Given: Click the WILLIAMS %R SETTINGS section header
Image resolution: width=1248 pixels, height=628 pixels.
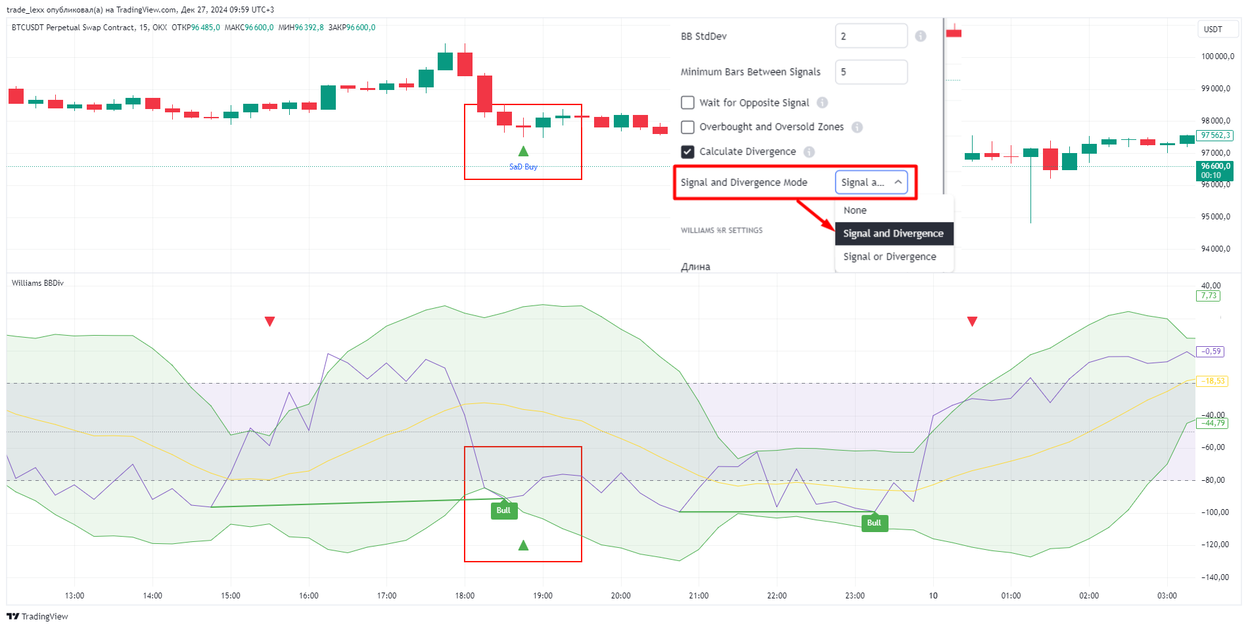Looking at the screenshot, I should (722, 231).
